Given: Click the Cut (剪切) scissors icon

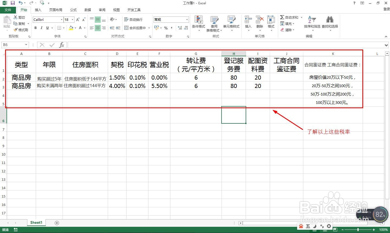Looking at the screenshot, I should [15, 17].
